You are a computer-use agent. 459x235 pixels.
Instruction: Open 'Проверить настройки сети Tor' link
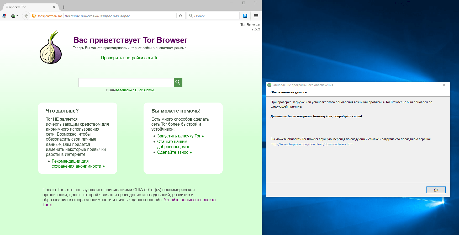130,58
